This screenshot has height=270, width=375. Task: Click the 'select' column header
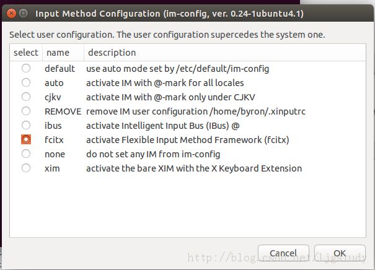tap(26, 53)
